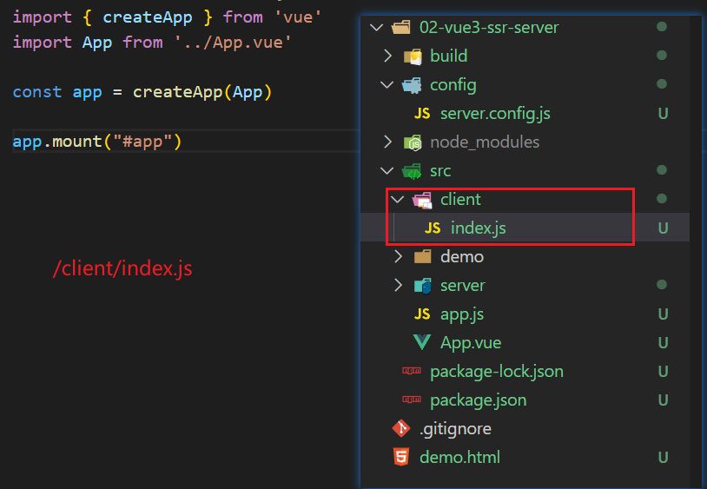This screenshot has height=489, width=707.
Task: Select the config folder name
Action: click(x=453, y=85)
